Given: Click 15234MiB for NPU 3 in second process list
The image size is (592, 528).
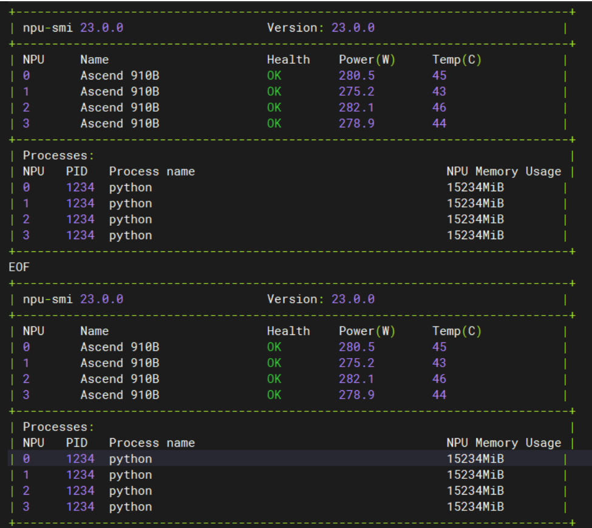Looking at the screenshot, I should tap(475, 507).
